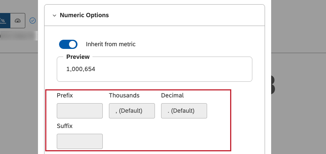Click the Prefix input field
Image resolution: width=326 pixels, height=154 pixels.
[x=79, y=111]
